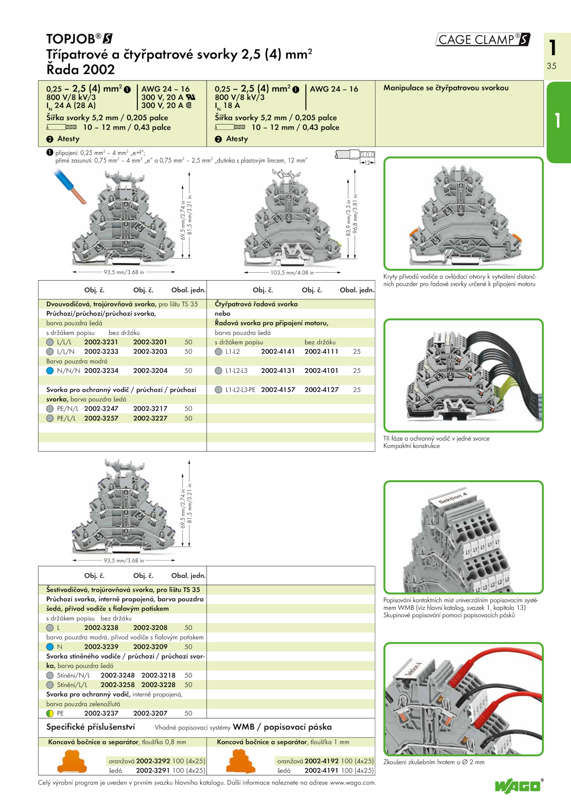The width and height of the screenshot is (571, 808).
Task: Click order number 2002-3203
Action: click(150, 352)
